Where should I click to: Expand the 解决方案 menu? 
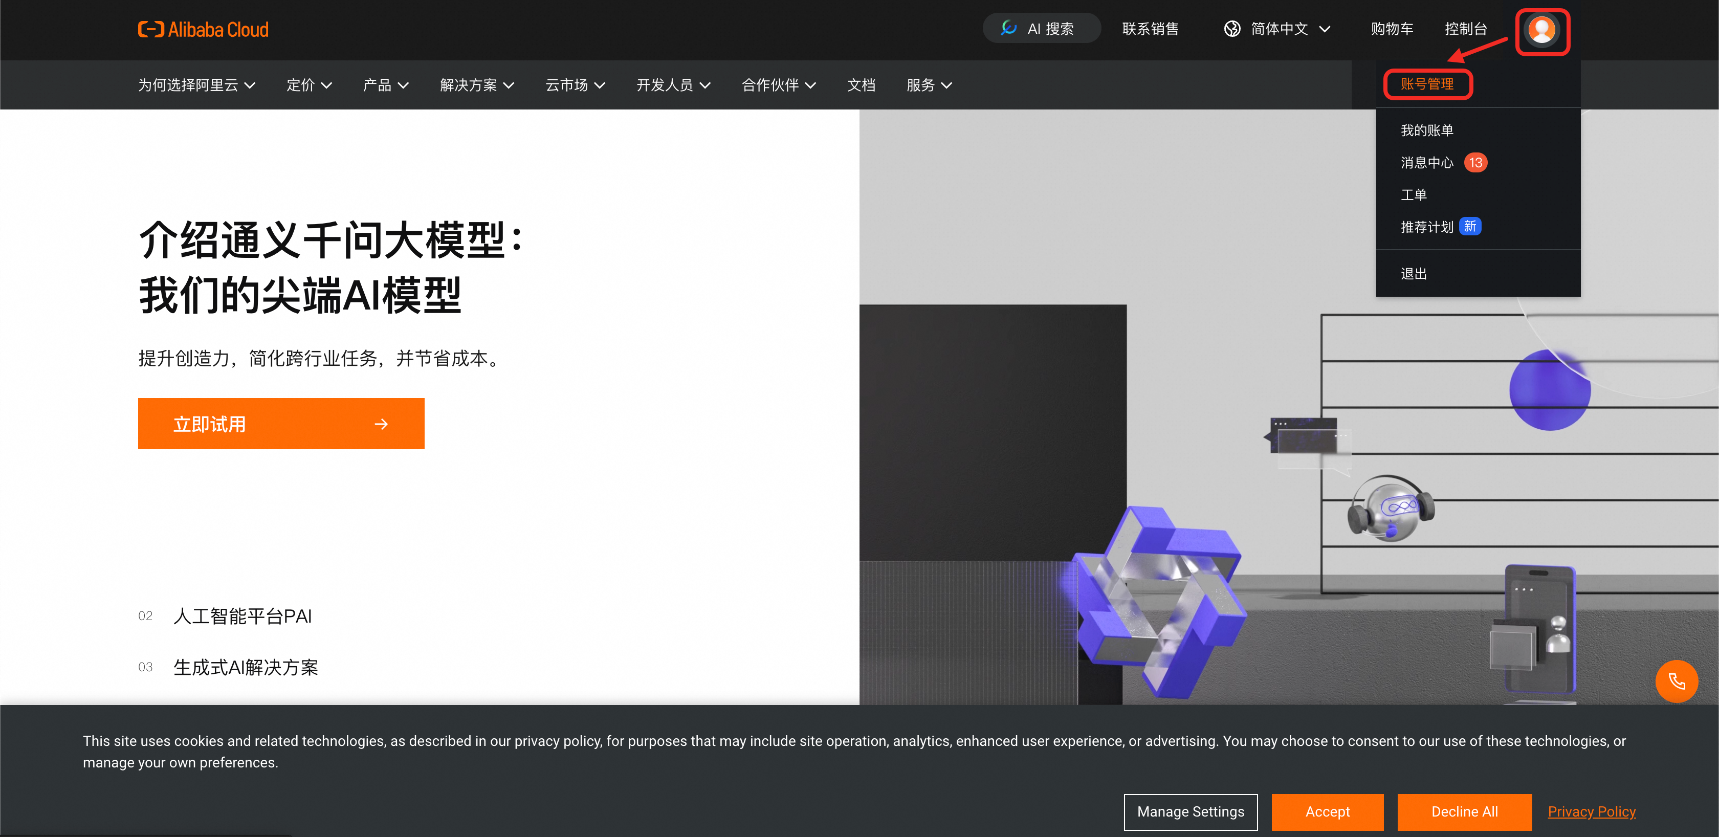[x=477, y=85]
